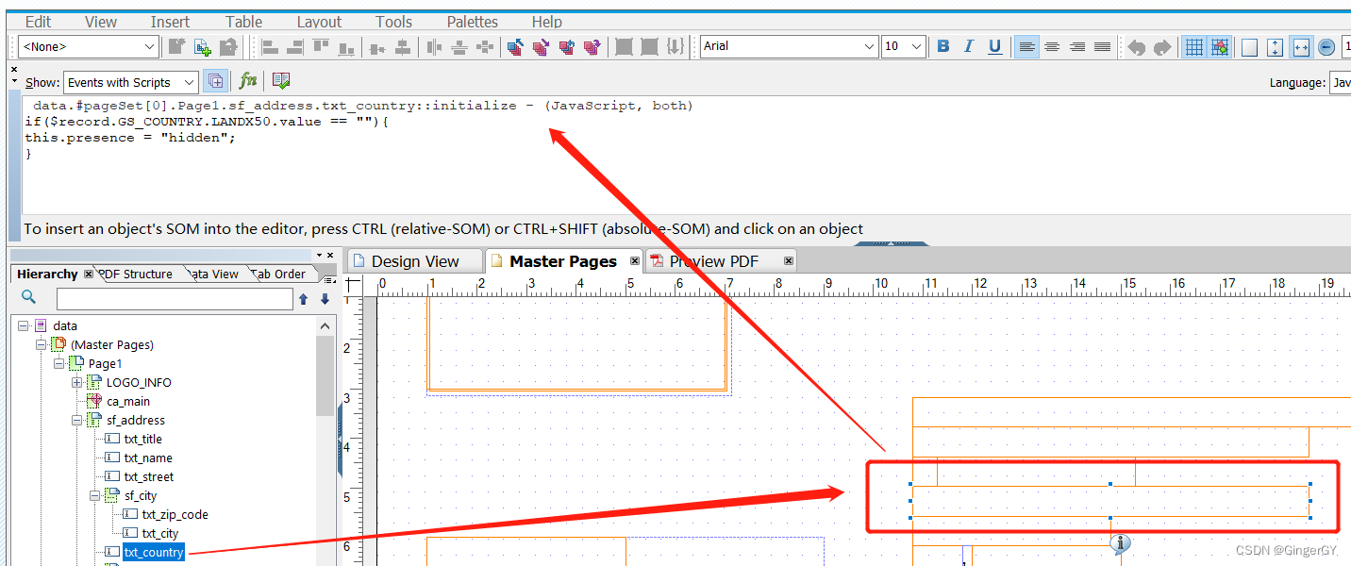Image resolution: width=1351 pixels, height=566 pixels.
Task: Select the Undo icon on the toolbar
Action: tap(1137, 45)
